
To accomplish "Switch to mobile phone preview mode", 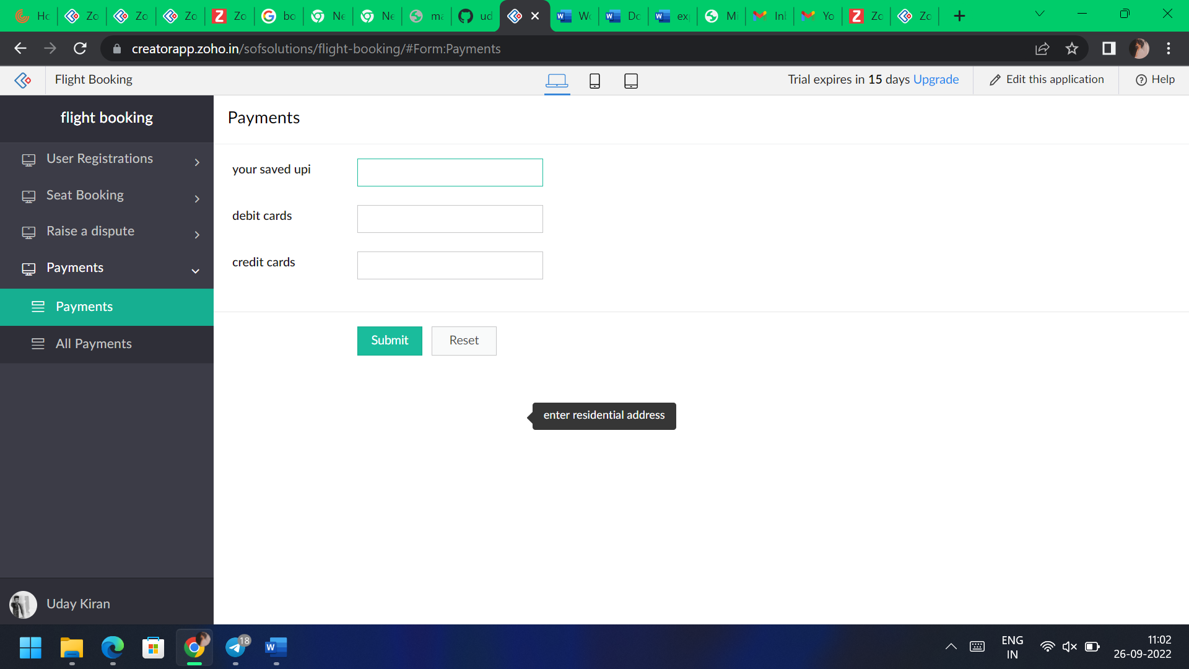I will tap(594, 81).
